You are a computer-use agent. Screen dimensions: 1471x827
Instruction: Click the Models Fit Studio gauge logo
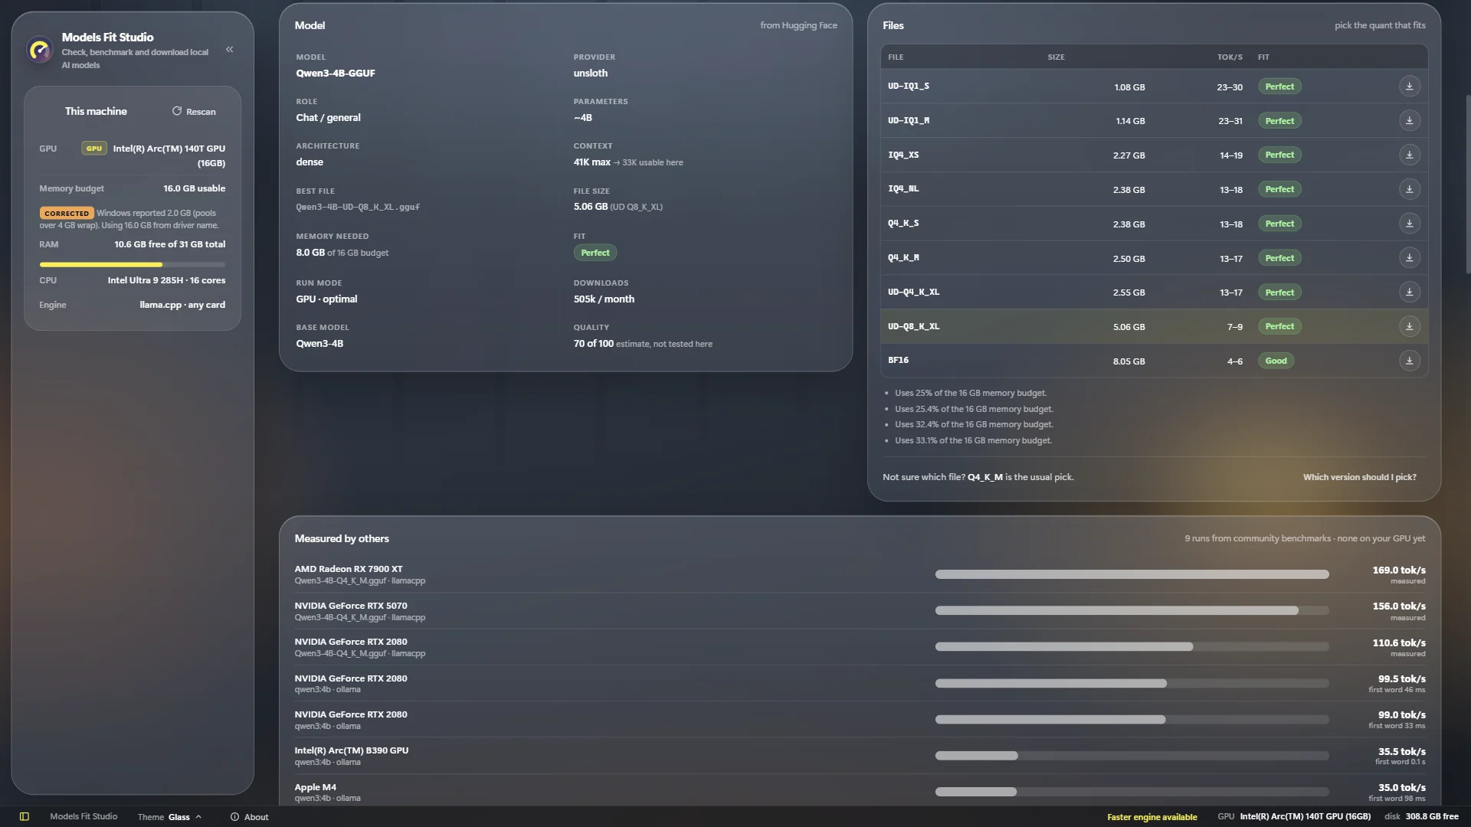point(40,51)
